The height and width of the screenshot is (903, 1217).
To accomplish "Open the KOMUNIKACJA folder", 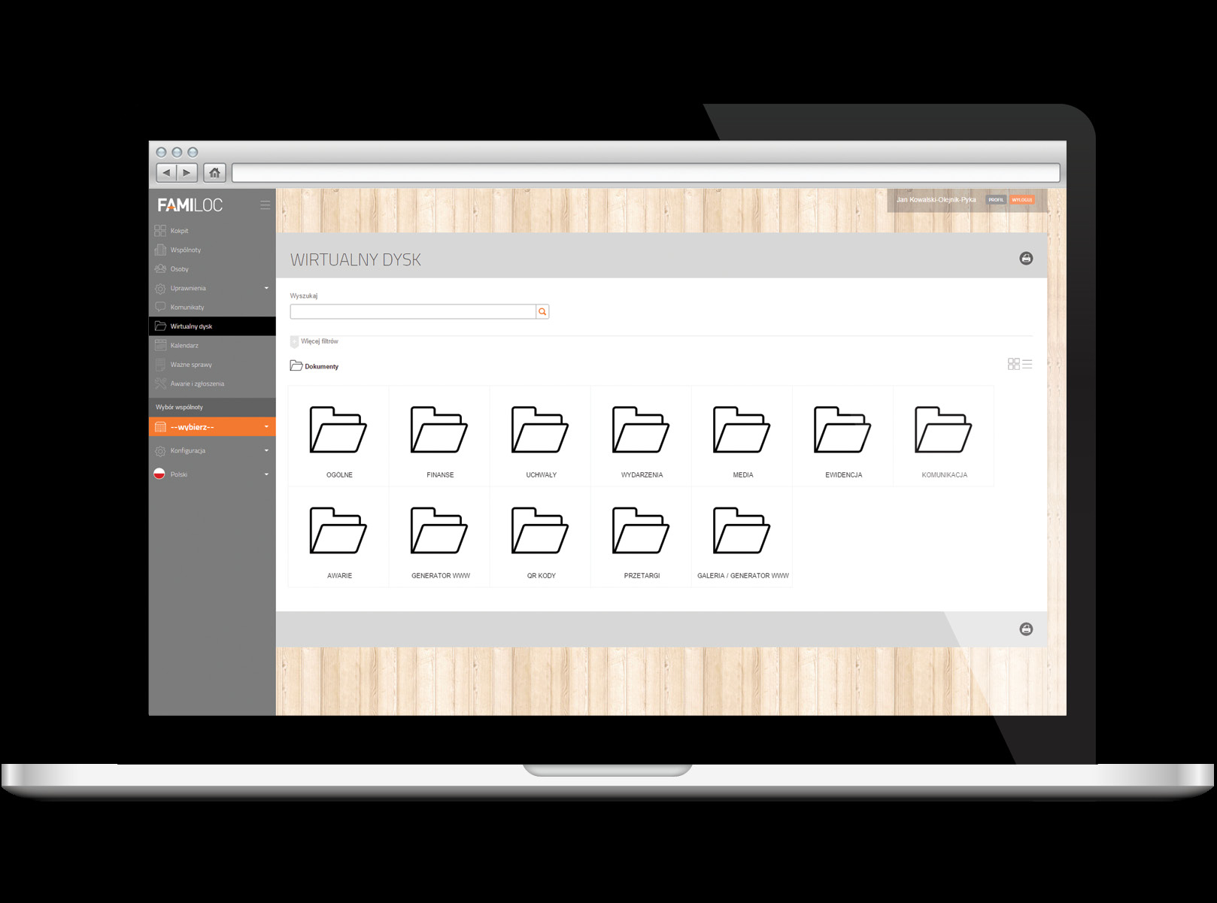I will (943, 436).
